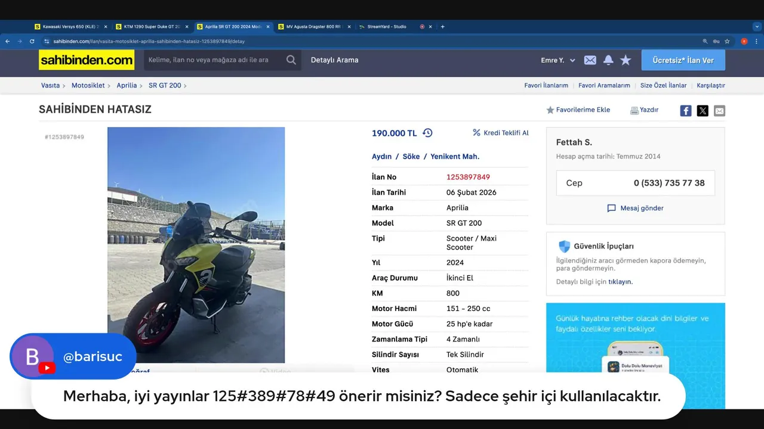Screen dimensions: 764x429
Task: Open the scooter listing photo
Action: click(x=196, y=245)
